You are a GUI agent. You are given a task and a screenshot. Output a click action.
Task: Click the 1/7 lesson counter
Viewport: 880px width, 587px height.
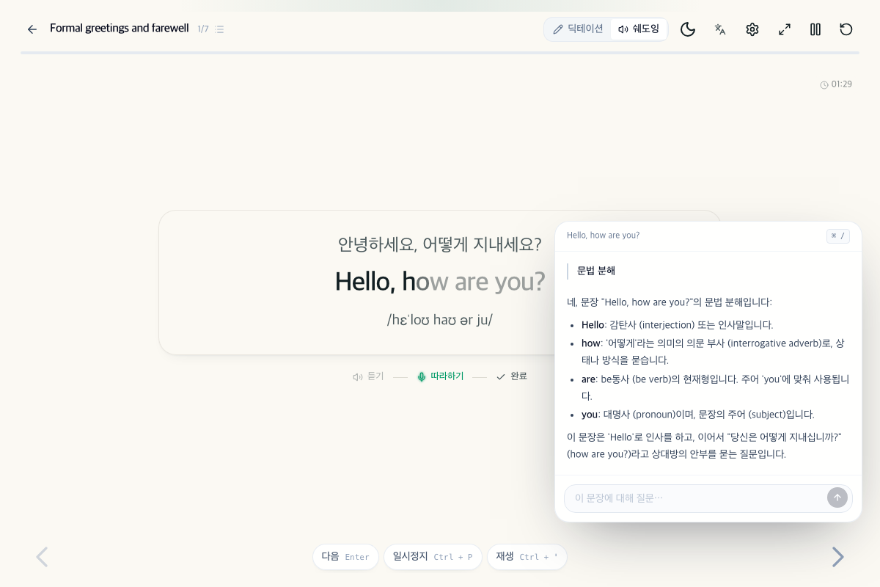tap(203, 29)
